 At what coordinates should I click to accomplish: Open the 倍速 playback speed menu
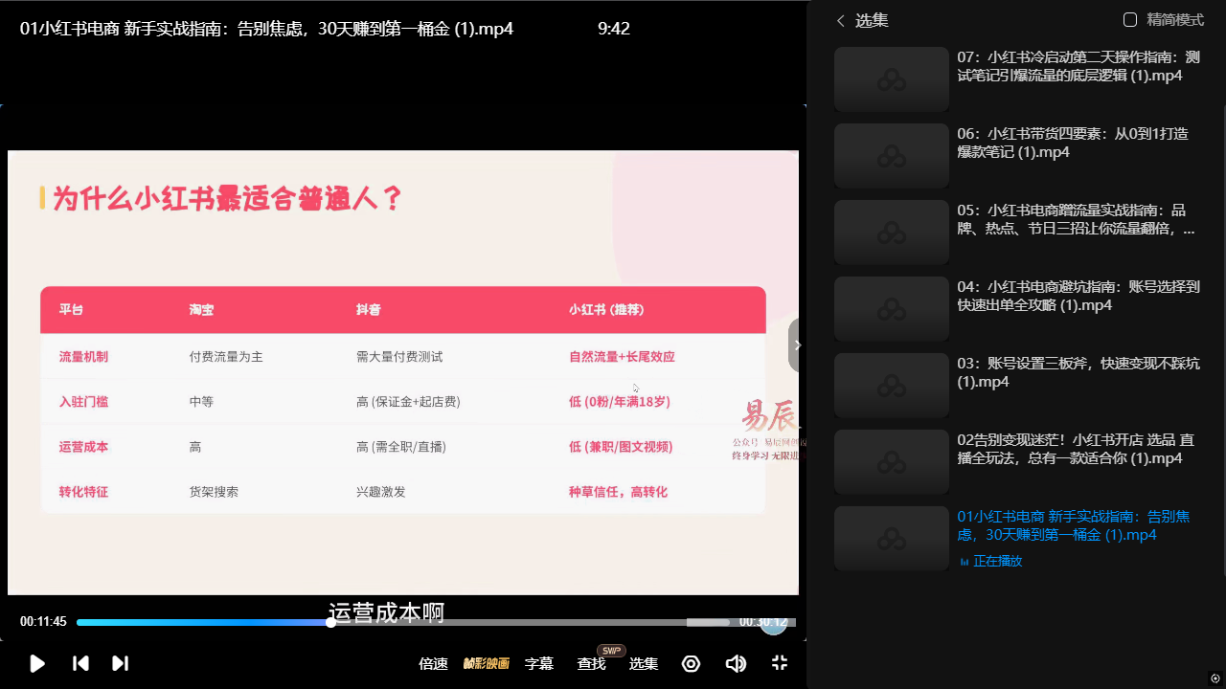(433, 663)
